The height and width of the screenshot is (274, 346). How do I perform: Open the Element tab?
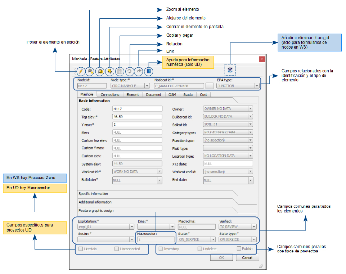click(x=132, y=95)
